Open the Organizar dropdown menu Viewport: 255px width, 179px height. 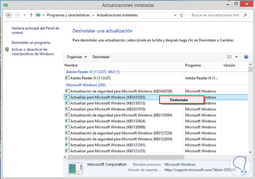[76, 57]
